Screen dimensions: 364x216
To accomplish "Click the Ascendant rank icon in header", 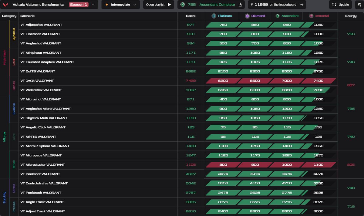I will 278,16.
